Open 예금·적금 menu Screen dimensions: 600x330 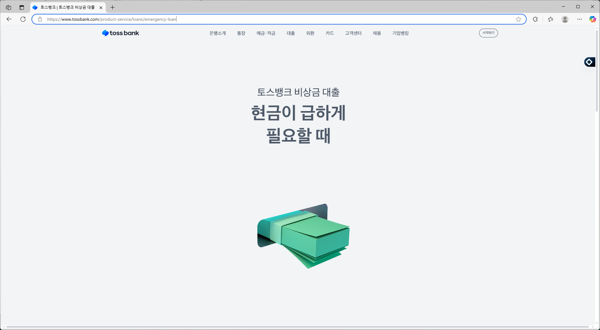266,33
